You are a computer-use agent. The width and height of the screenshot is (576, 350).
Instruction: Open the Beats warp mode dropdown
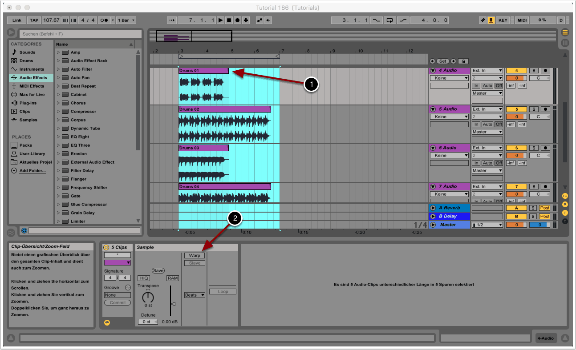coord(195,295)
